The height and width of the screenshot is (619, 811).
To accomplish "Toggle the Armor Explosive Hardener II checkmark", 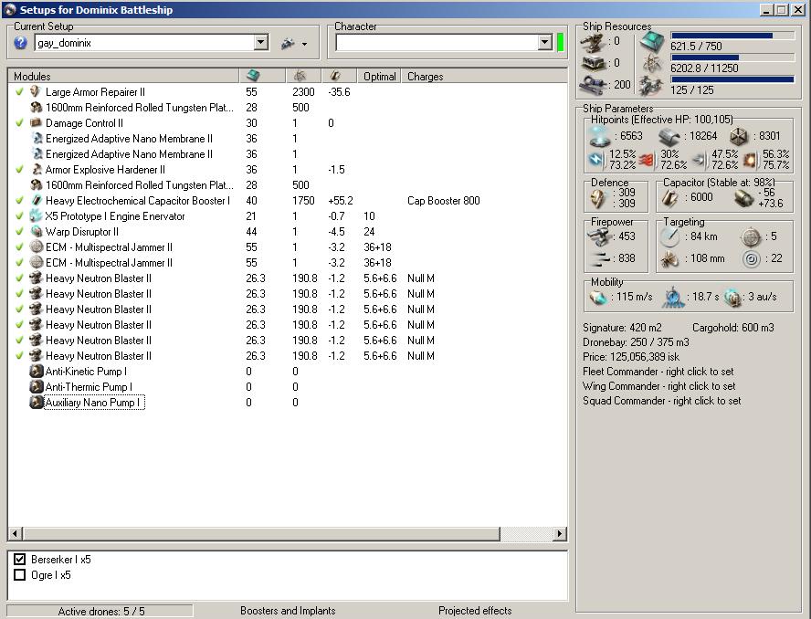I will (x=19, y=170).
